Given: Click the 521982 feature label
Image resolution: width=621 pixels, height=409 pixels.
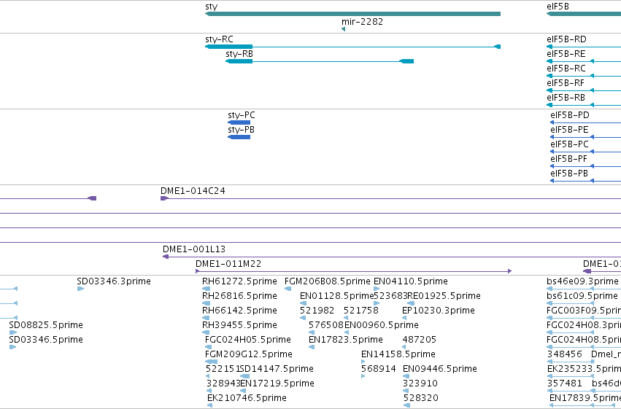Looking at the screenshot, I should pyautogui.click(x=317, y=311).
